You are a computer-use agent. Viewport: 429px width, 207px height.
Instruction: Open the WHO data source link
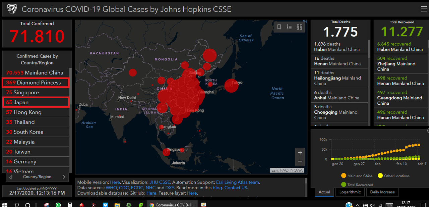pyautogui.click(x=111, y=188)
